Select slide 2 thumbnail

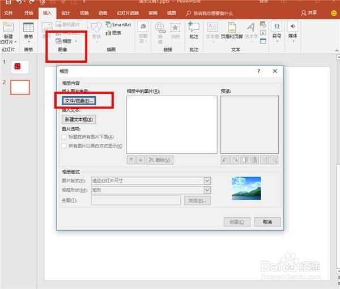[20, 87]
